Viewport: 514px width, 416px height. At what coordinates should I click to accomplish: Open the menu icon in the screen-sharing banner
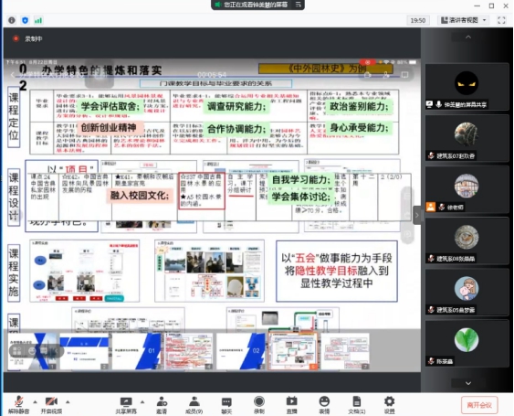(x=299, y=5)
